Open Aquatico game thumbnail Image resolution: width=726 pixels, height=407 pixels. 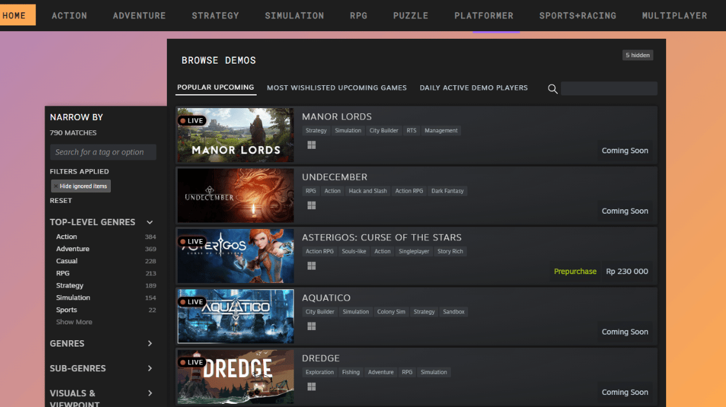pos(236,316)
